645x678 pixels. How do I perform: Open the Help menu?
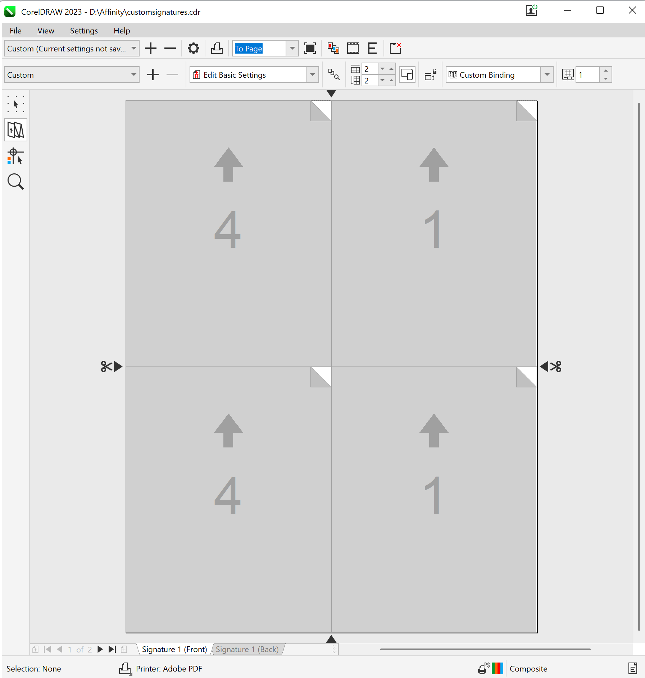tap(122, 31)
